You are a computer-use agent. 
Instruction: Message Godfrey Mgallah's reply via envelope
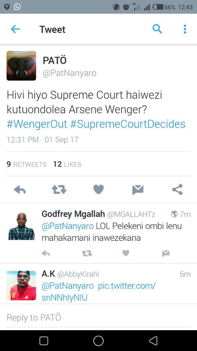coord(166,253)
